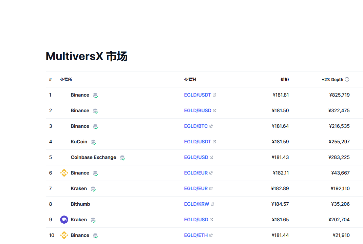This screenshot has width=363, height=244.
Task: Click the MultiversX 市场 heading
Action: point(87,56)
